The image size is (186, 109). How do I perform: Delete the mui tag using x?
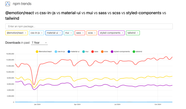pyautogui.click(x=71, y=33)
